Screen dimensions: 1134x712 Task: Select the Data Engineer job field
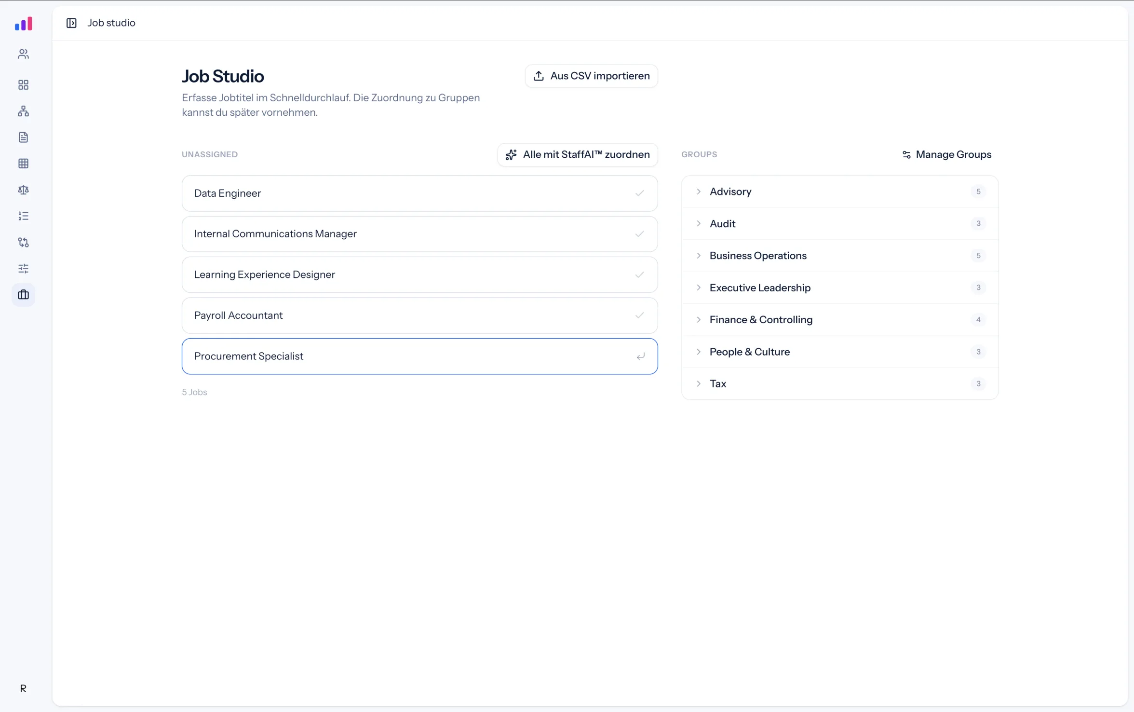[x=419, y=193]
